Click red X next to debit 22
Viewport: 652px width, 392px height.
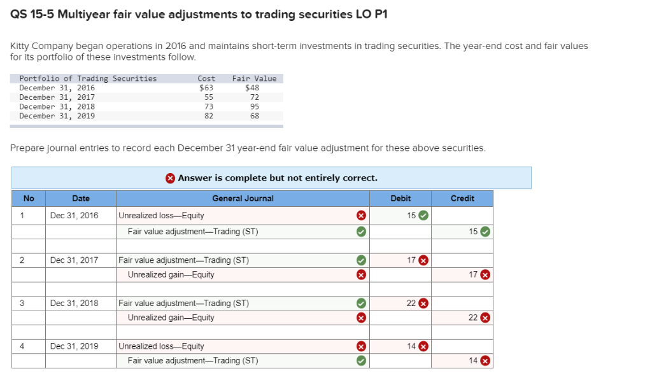[423, 304]
